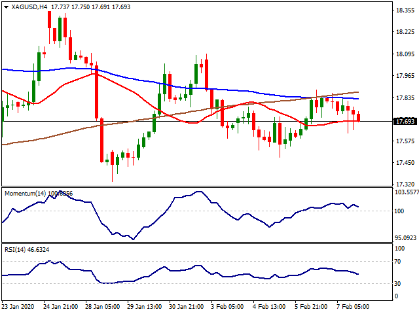
Task: Click the 30 Jan 21:00 time label
Action: (x=187, y=307)
